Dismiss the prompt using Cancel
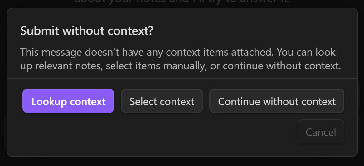Viewport: 364px width, 166px height. [x=321, y=132]
